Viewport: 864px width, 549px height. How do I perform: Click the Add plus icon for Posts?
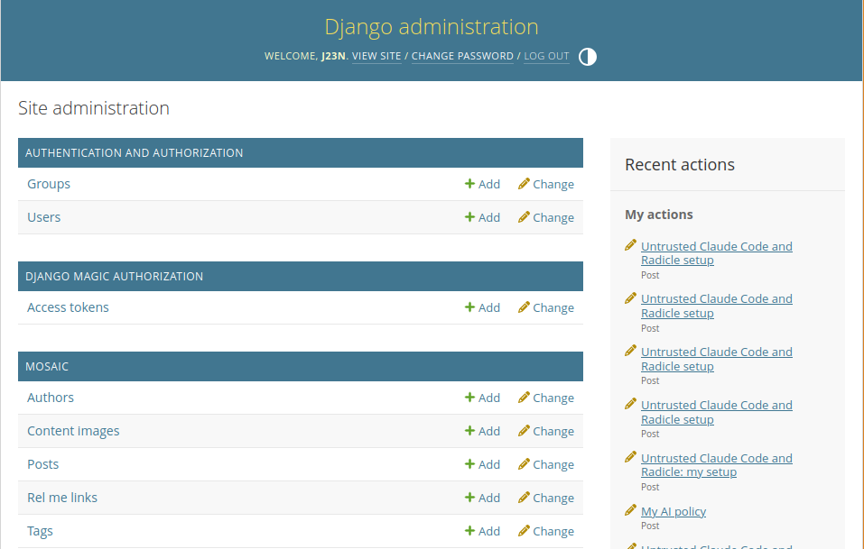(x=469, y=464)
